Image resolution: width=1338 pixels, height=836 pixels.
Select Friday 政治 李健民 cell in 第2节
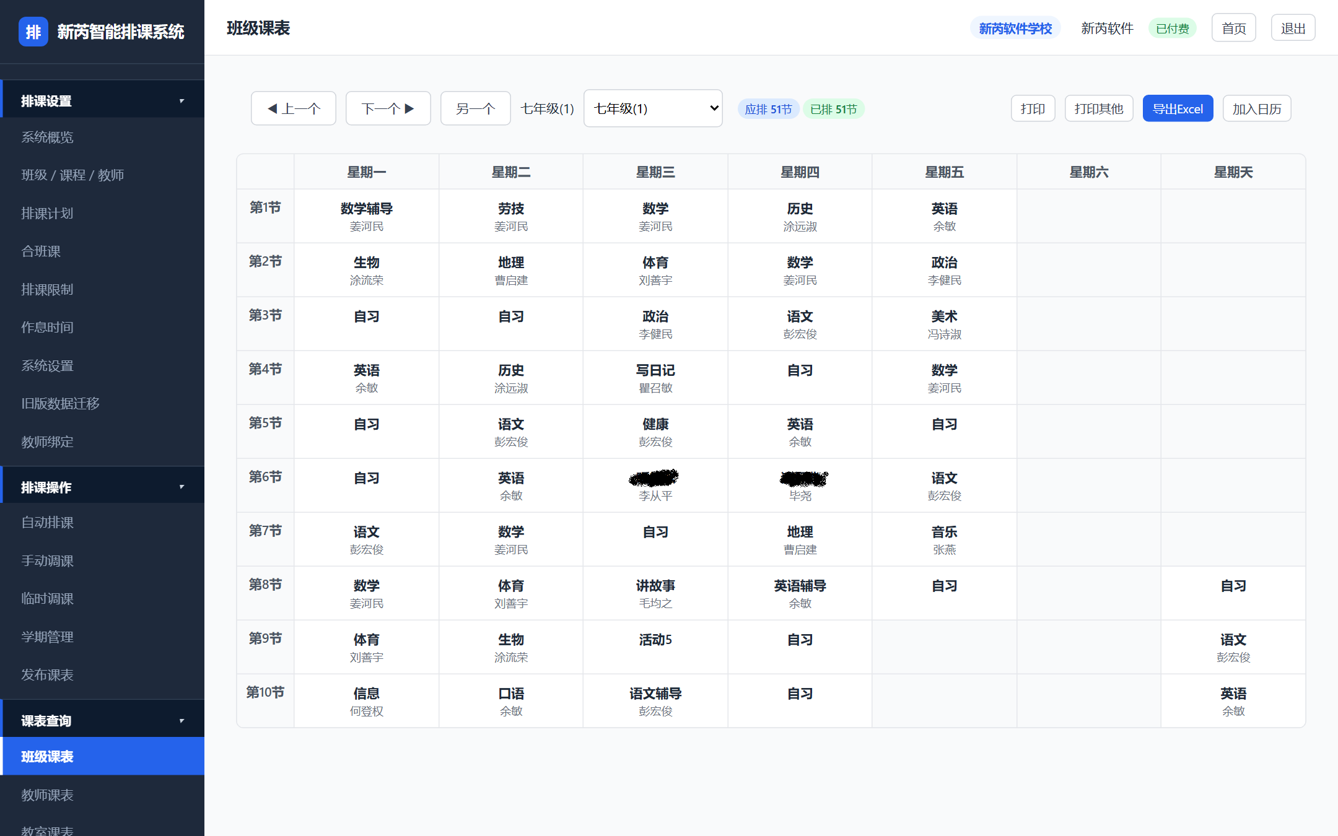(x=945, y=270)
